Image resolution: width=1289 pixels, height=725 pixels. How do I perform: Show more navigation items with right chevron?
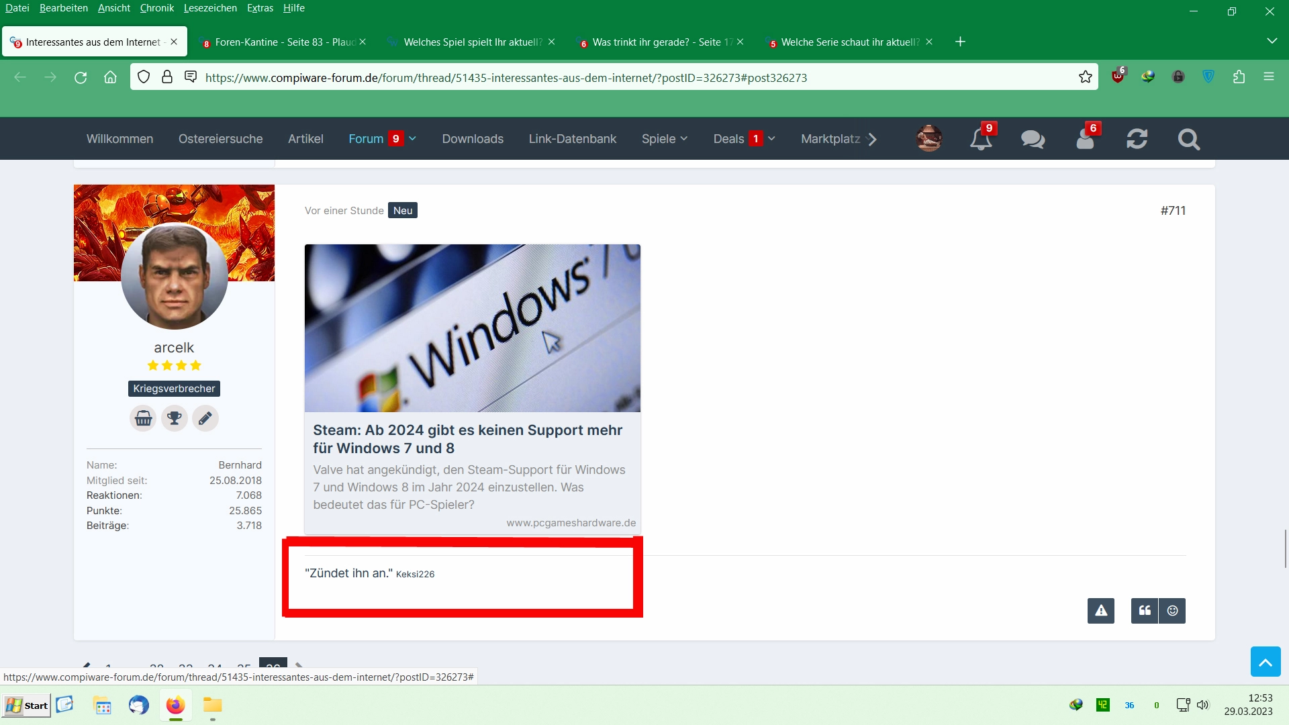click(x=871, y=139)
